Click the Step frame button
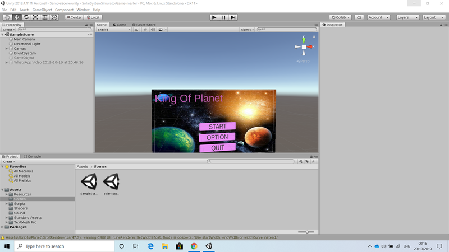Screen dimensions: 449x252 233,17
